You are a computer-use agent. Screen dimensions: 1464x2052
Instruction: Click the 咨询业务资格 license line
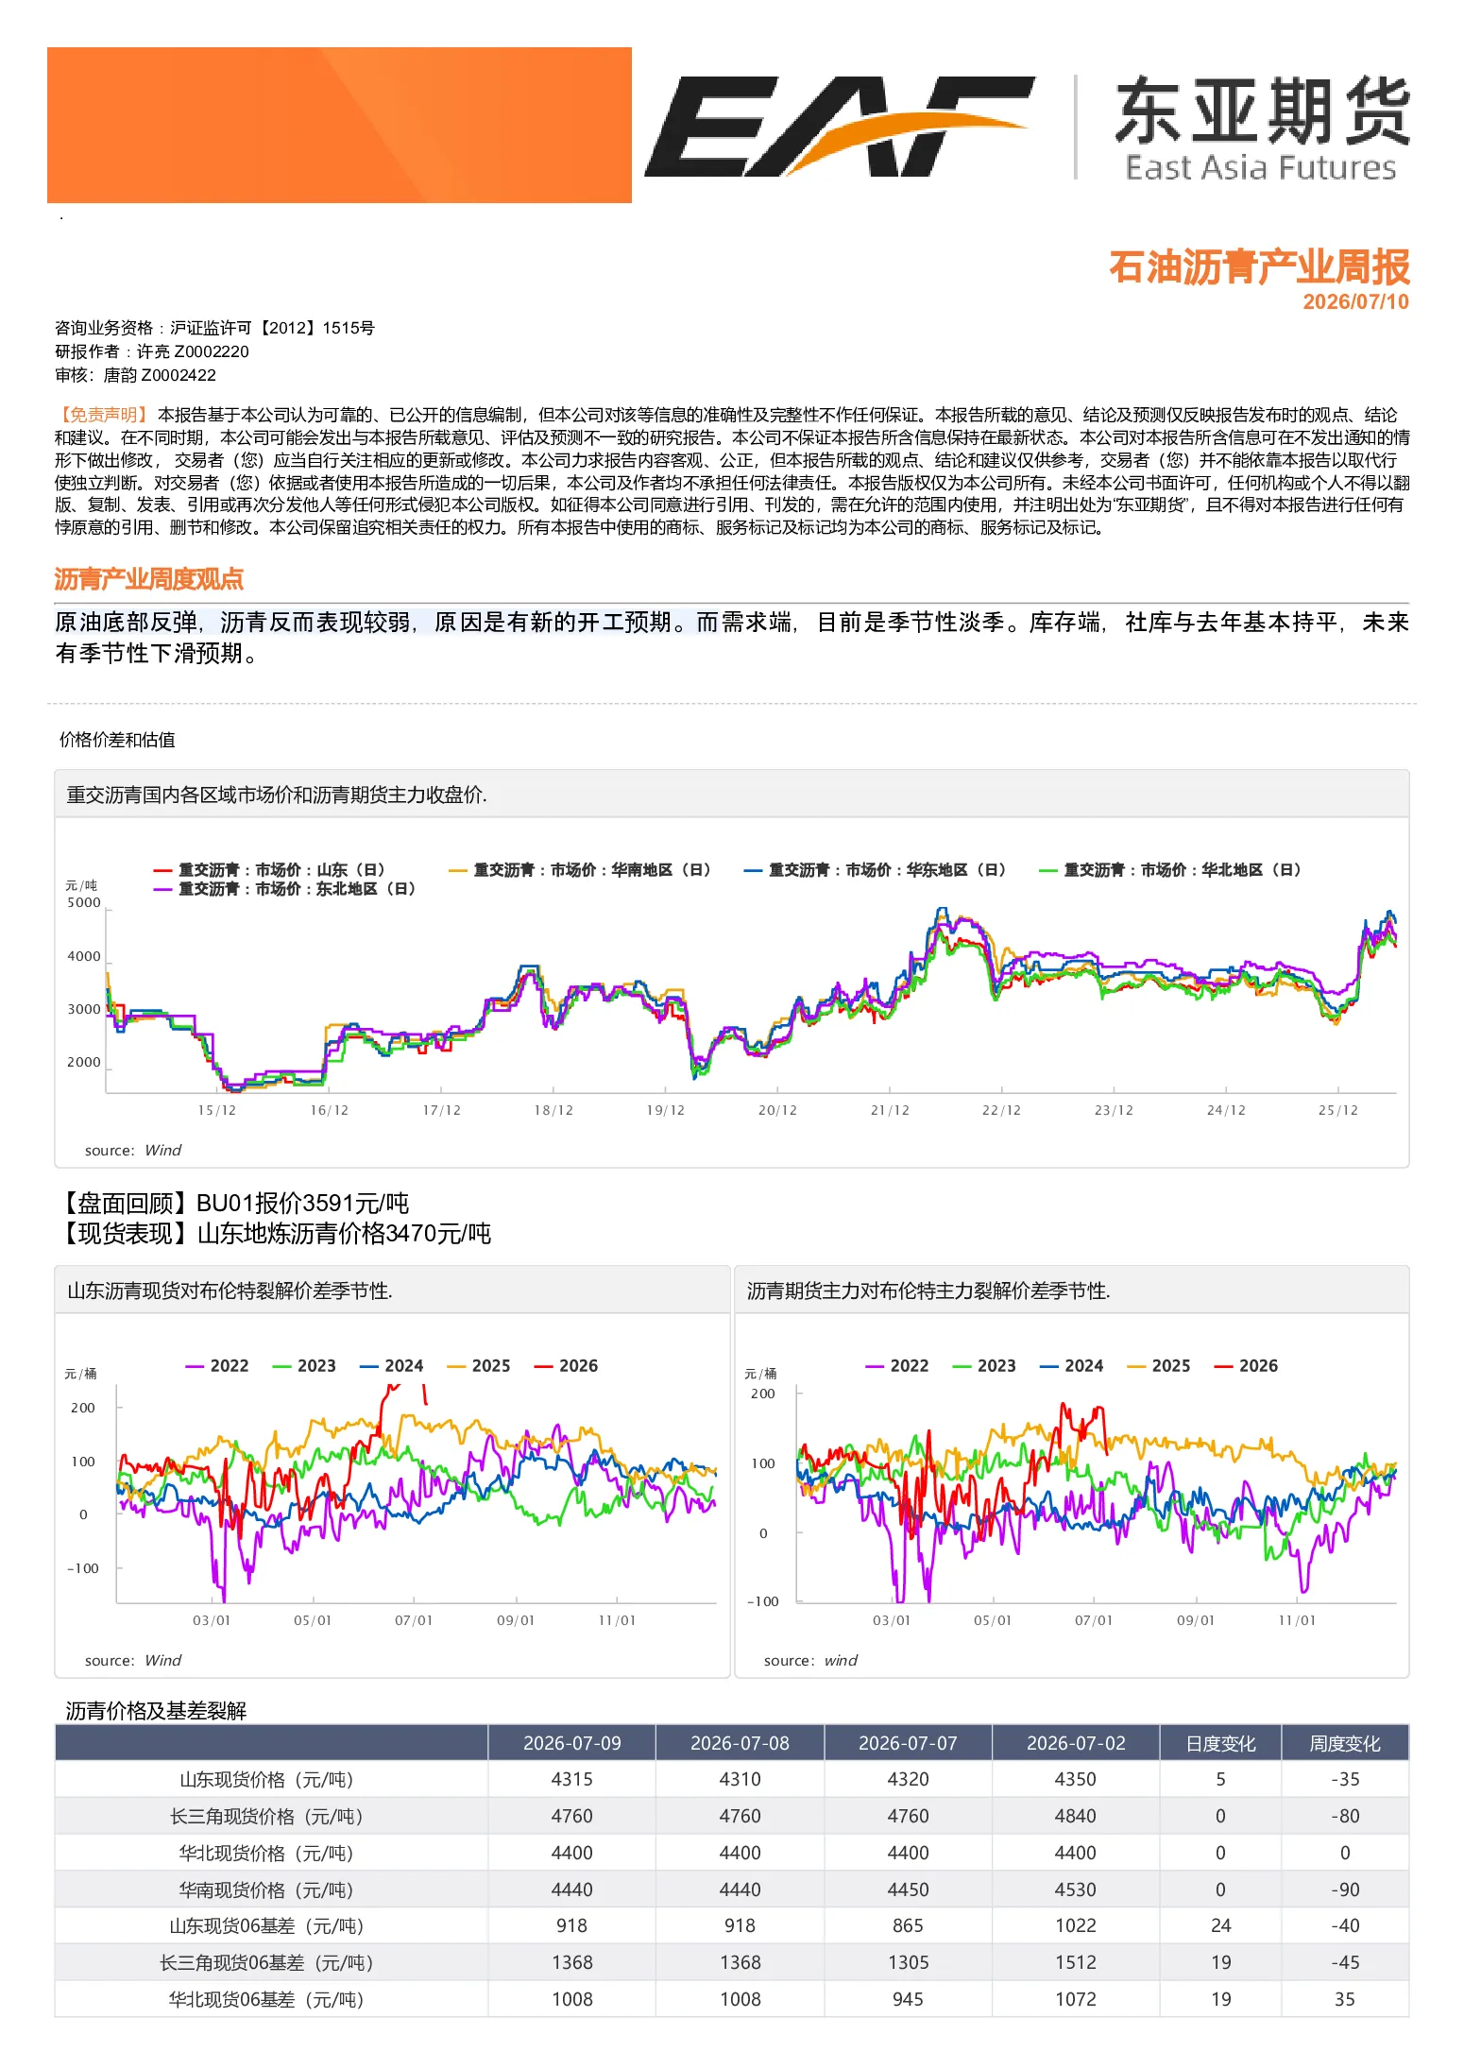tap(214, 328)
